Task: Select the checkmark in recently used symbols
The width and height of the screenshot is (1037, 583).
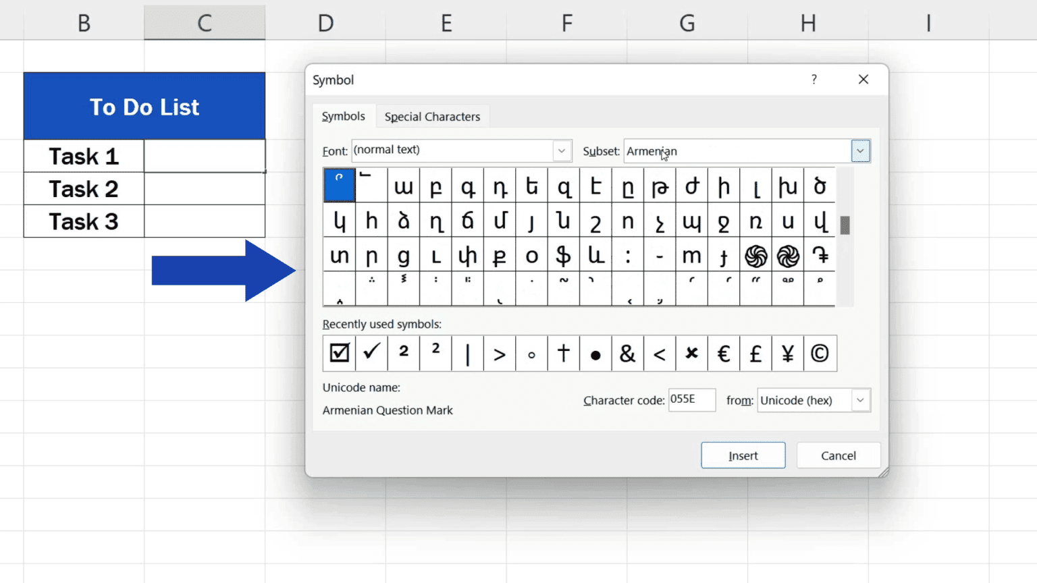Action: pos(371,353)
